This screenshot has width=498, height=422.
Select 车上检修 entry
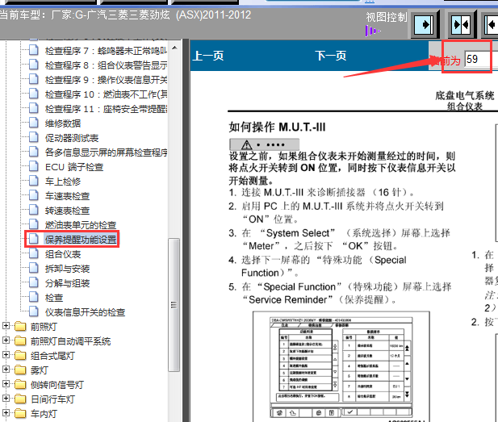(63, 182)
